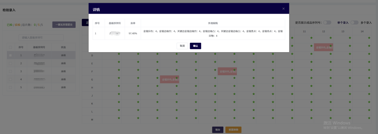Click the 一键无异常提交 button
The image size is (378, 134).
pos(64,24)
